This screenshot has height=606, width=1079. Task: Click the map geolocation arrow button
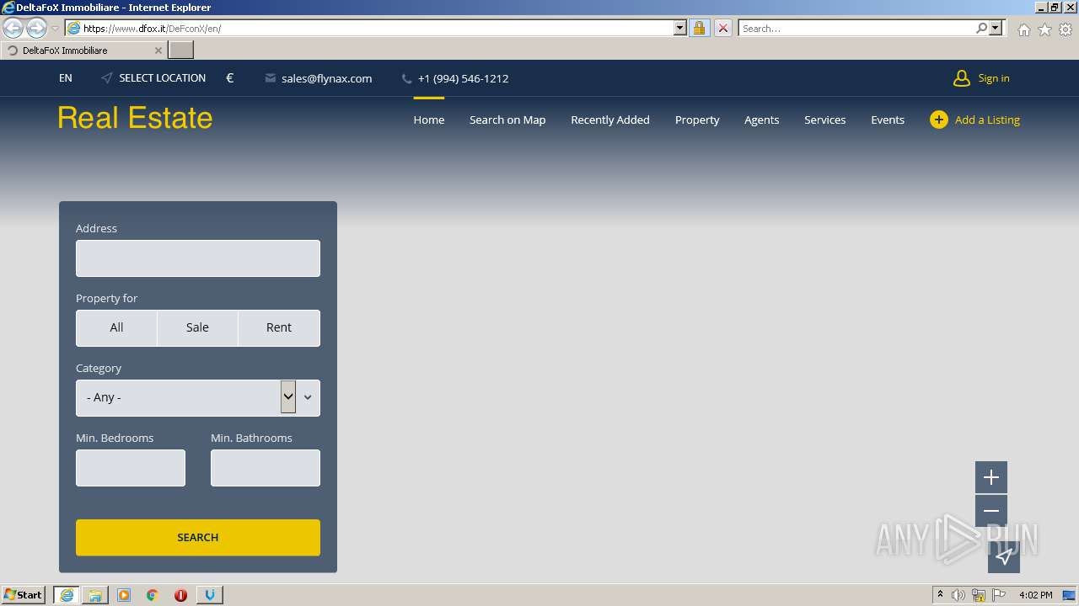click(1004, 556)
